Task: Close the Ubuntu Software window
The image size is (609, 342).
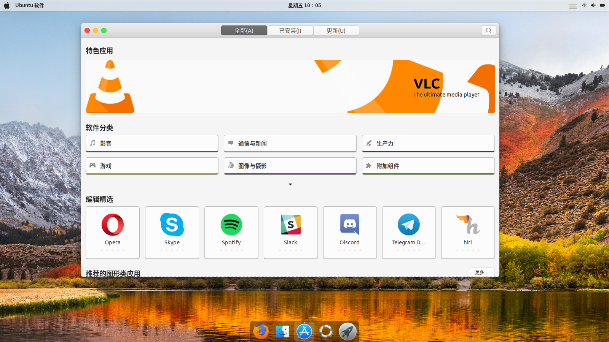Action: (87, 30)
